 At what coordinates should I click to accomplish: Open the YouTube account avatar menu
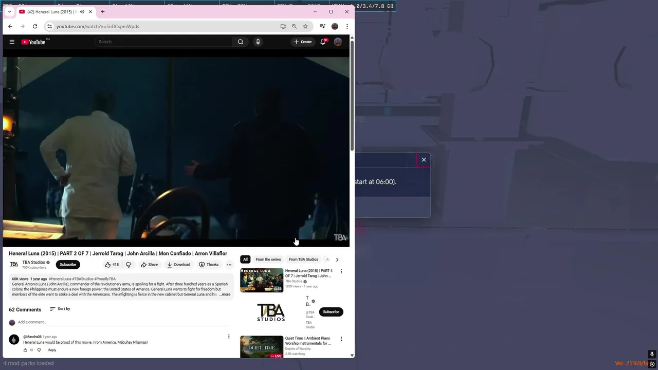click(338, 42)
